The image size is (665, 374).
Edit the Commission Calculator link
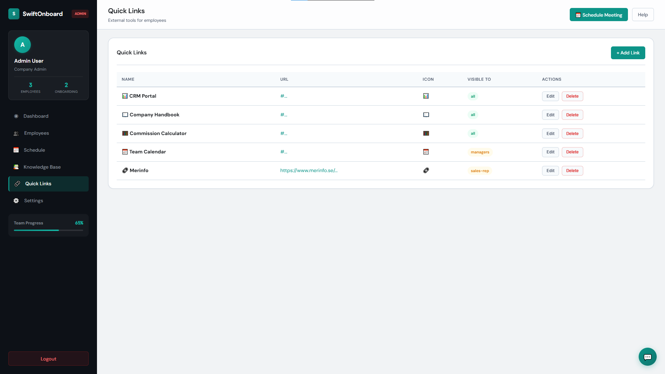coord(550,134)
